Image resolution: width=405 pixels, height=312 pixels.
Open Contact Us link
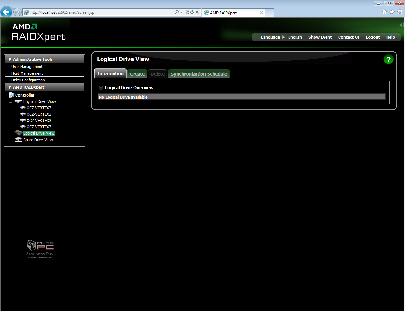pos(349,37)
